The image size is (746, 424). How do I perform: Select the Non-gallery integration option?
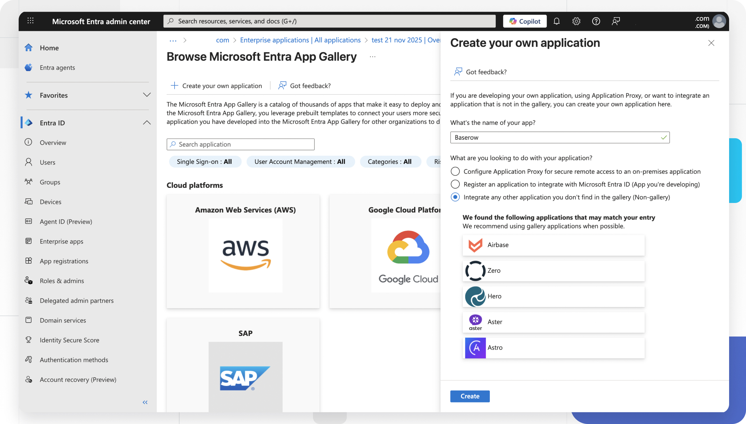455,197
